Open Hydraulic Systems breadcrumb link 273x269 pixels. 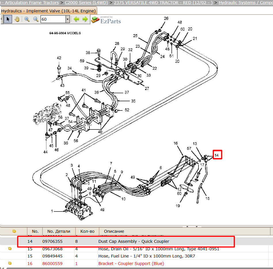[246, 2]
